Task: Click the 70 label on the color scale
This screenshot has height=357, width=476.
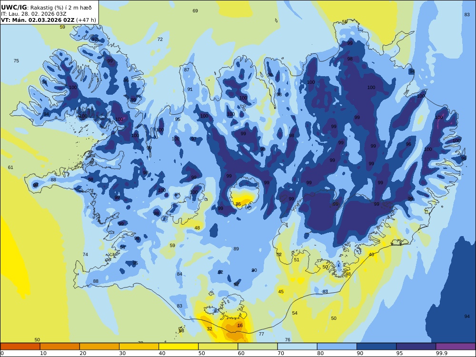Action: (x=281, y=353)
